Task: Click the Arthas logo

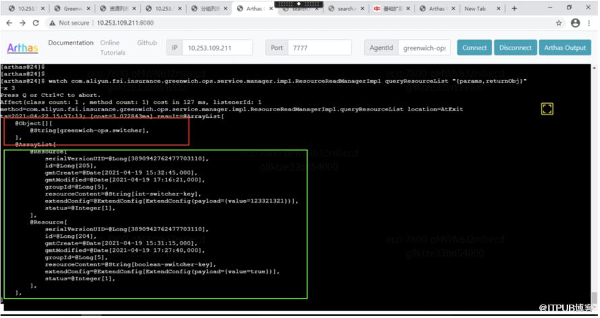Action: (x=22, y=48)
